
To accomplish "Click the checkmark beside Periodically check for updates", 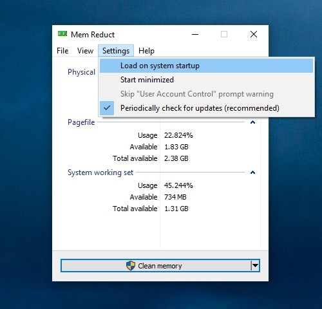I will pyautogui.click(x=107, y=108).
